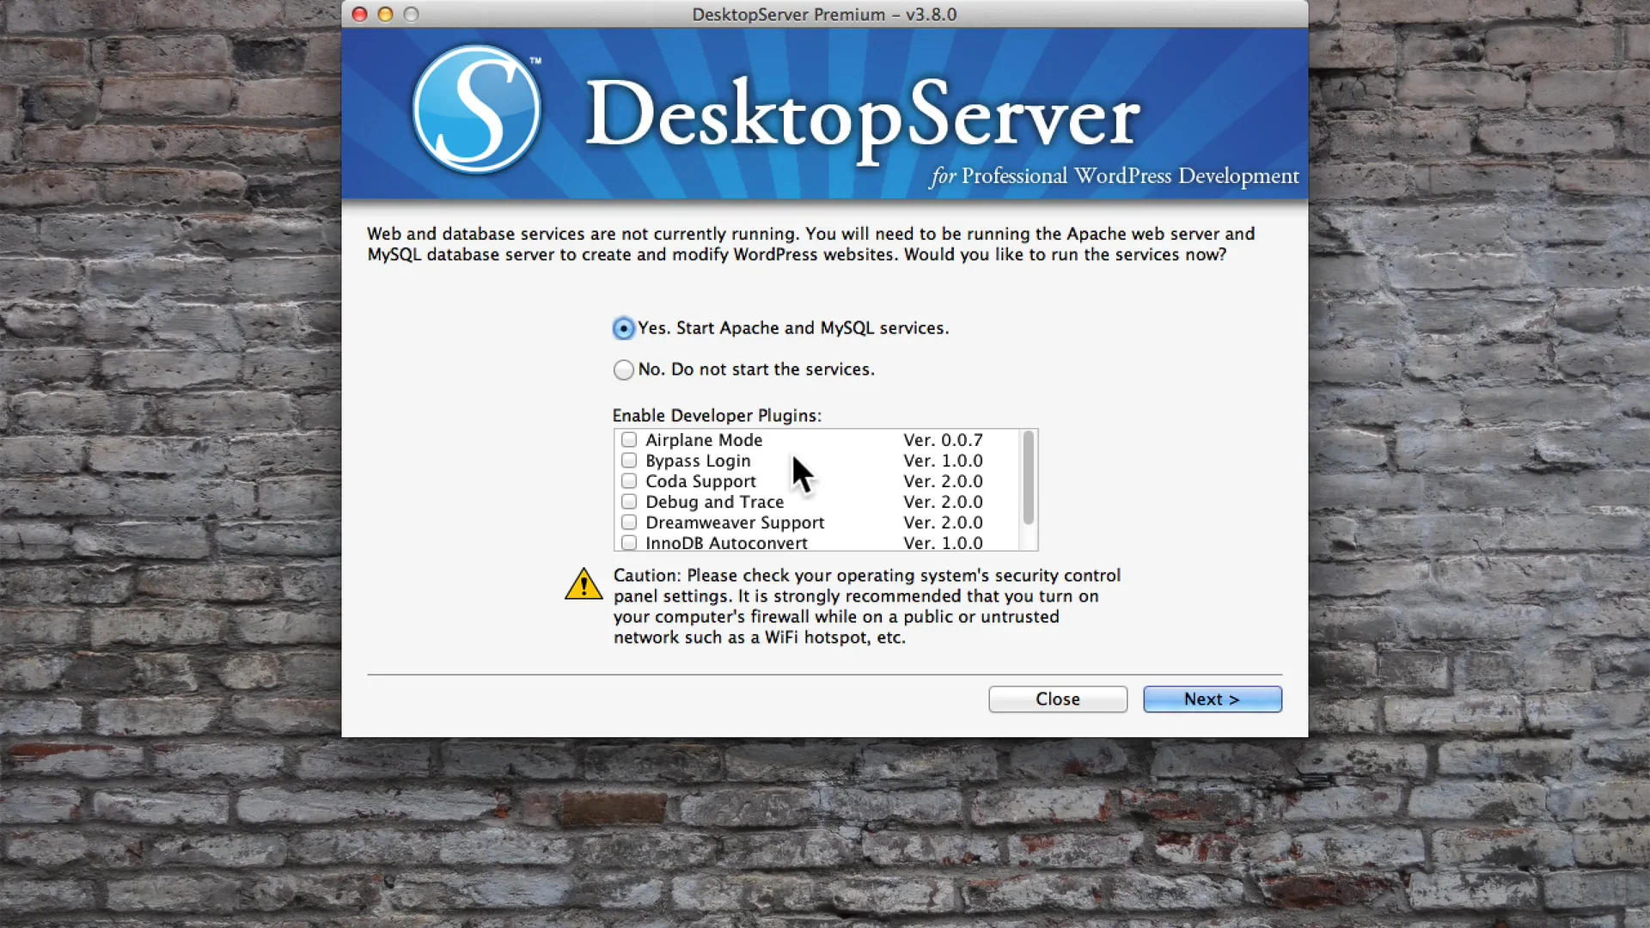Click the yellow minimize window button
The width and height of the screenshot is (1650, 928).
[386, 15]
